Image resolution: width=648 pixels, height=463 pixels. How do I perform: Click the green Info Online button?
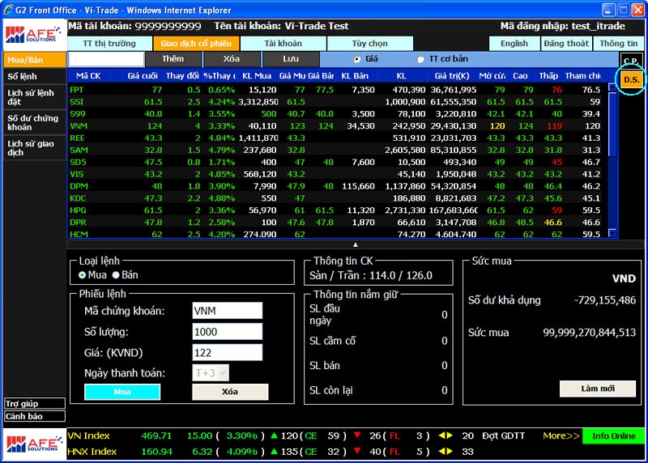(x=613, y=435)
